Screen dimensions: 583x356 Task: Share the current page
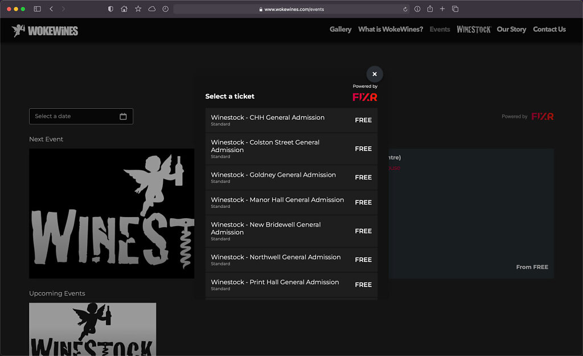pos(430,9)
